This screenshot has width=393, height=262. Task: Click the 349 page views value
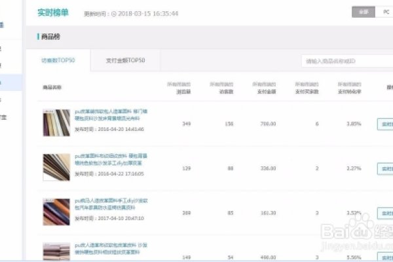point(187,124)
